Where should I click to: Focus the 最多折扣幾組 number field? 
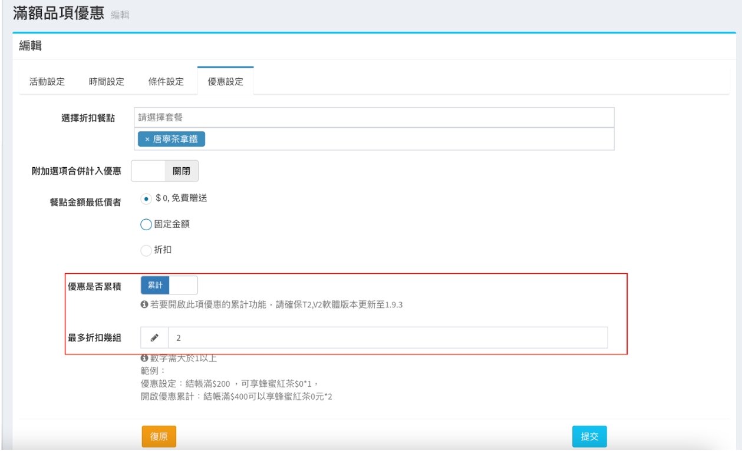tap(387, 338)
